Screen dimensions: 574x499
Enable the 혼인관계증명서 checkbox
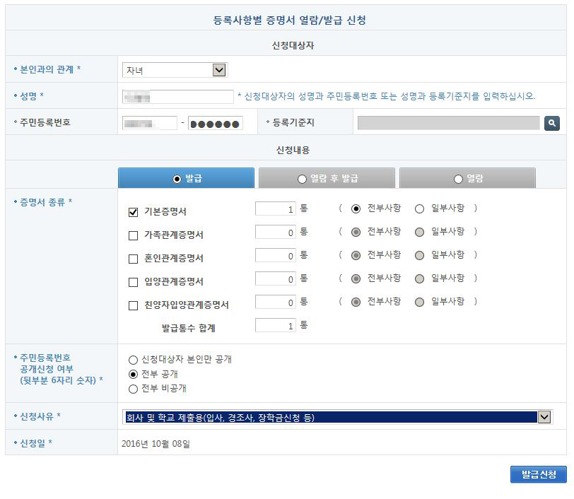click(133, 259)
